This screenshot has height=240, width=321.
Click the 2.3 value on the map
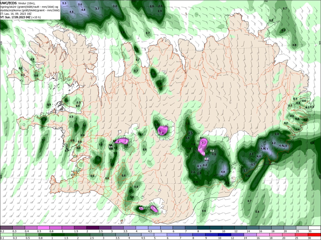point(251,154)
